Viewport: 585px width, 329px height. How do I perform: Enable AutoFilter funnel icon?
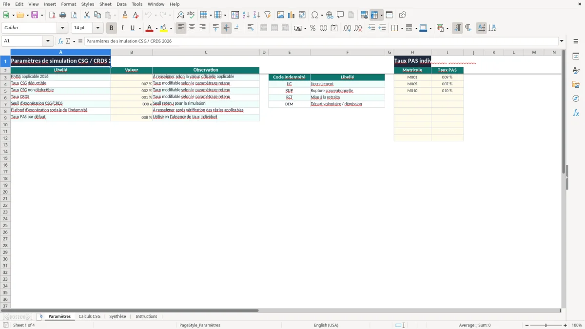(x=268, y=15)
